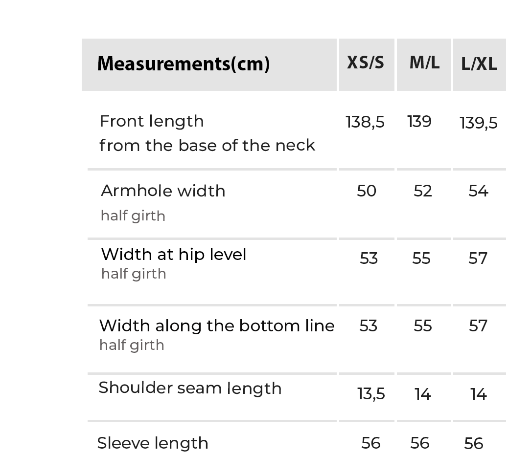The image size is (508, 476).
Task: Click the M/L value for hip level width
Action: pos(421,258)
